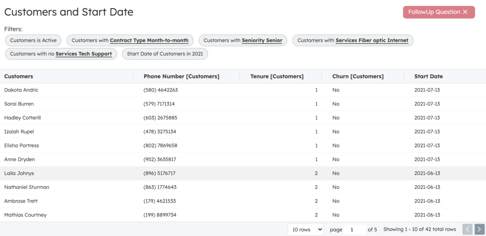This screenshot has width=486, height=236.
Task: Sort by the Start Date column header
Action: click(x=428, y=77)
